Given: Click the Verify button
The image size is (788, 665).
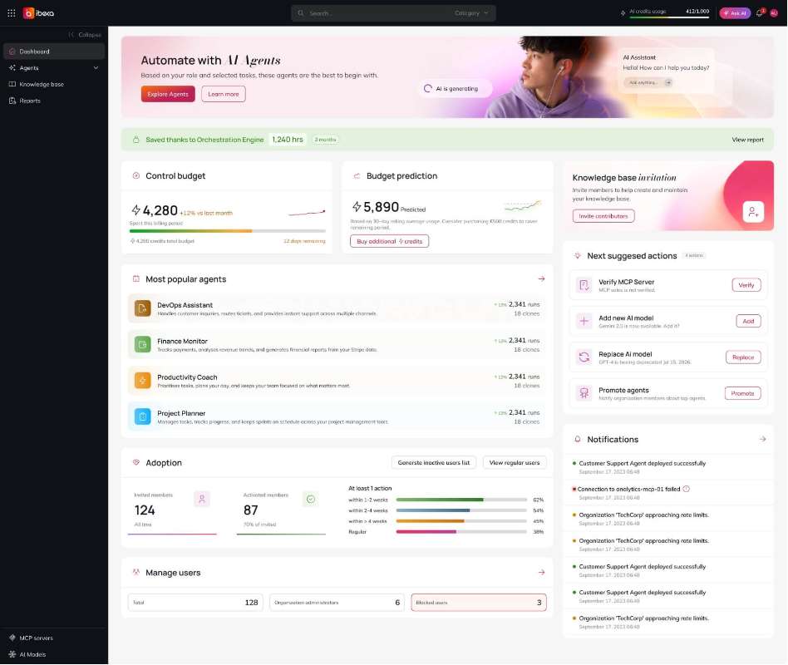Looking at the screenshot, I should coord(746,285).
